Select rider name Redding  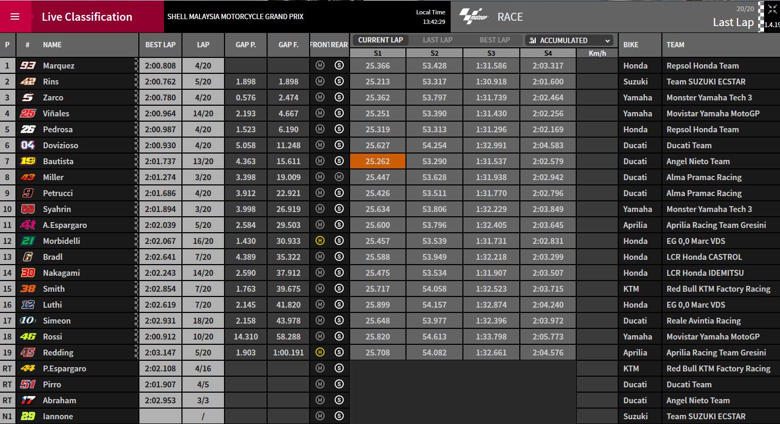tap(58, 352)
